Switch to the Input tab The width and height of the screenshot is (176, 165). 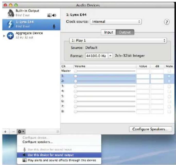(x=108, y=32)
